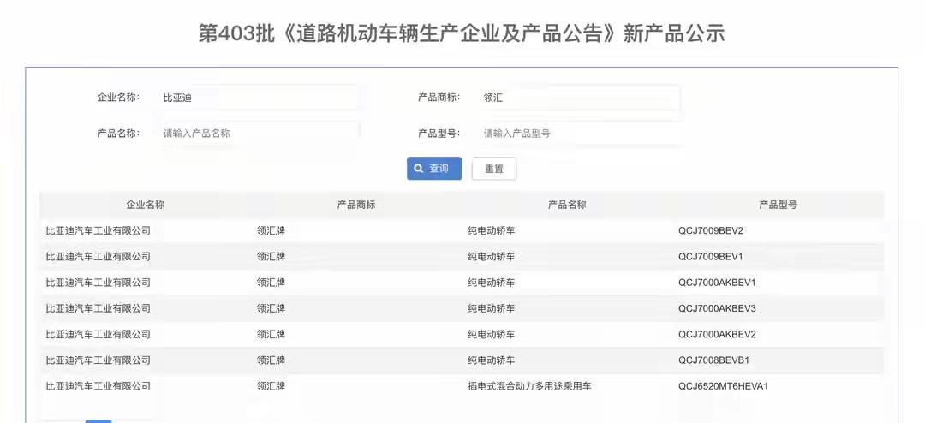Image resolution: width=925 pixels, height=423 pixels.
Task: Click the 产品名称 input field
Action: (x=258, y=134)
